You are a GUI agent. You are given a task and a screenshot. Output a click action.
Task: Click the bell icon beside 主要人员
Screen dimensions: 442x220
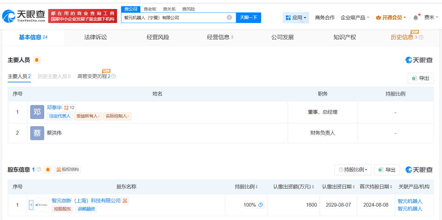point(36,60)
